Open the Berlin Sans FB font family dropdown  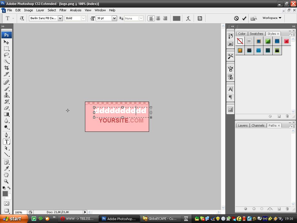60,18
